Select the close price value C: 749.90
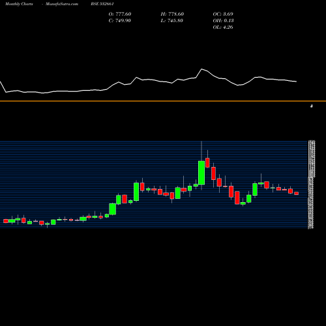This screenshot has height=326, width=326. (x=120, y=21)
